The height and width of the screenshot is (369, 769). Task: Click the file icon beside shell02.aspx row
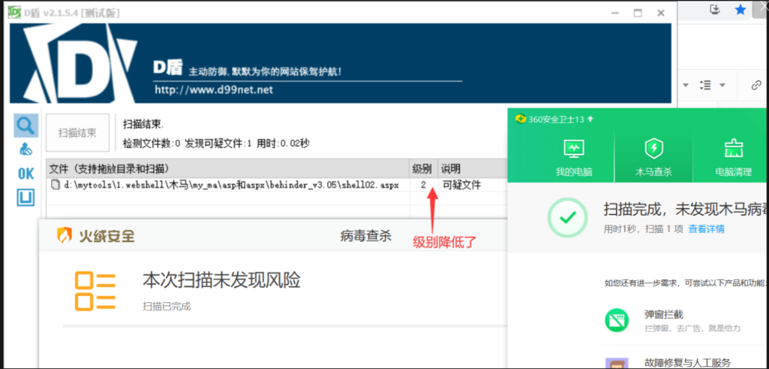55,184
